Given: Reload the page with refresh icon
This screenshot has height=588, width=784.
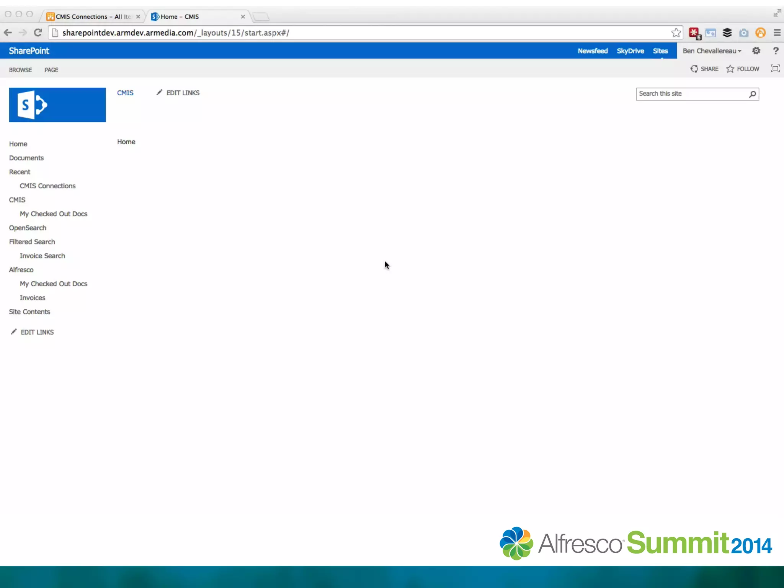Looking at the screenshot, I should click(x=38, y=33).
